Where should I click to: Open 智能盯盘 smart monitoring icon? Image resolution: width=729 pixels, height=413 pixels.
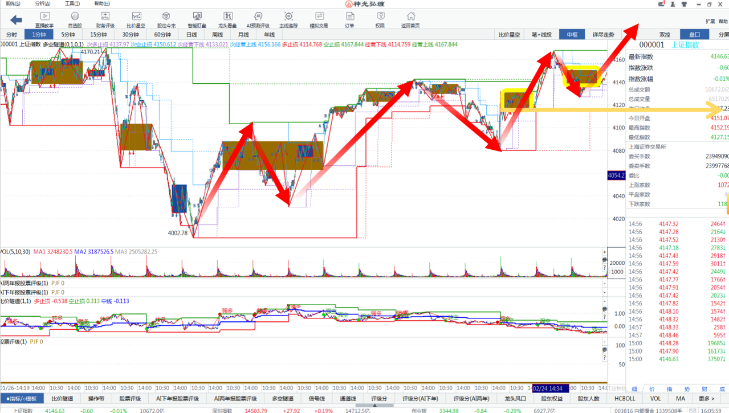(197, 19)
